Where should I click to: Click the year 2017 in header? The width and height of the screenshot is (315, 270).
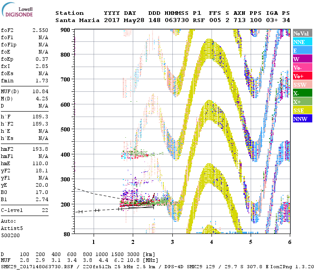click(x=112, y=20)
